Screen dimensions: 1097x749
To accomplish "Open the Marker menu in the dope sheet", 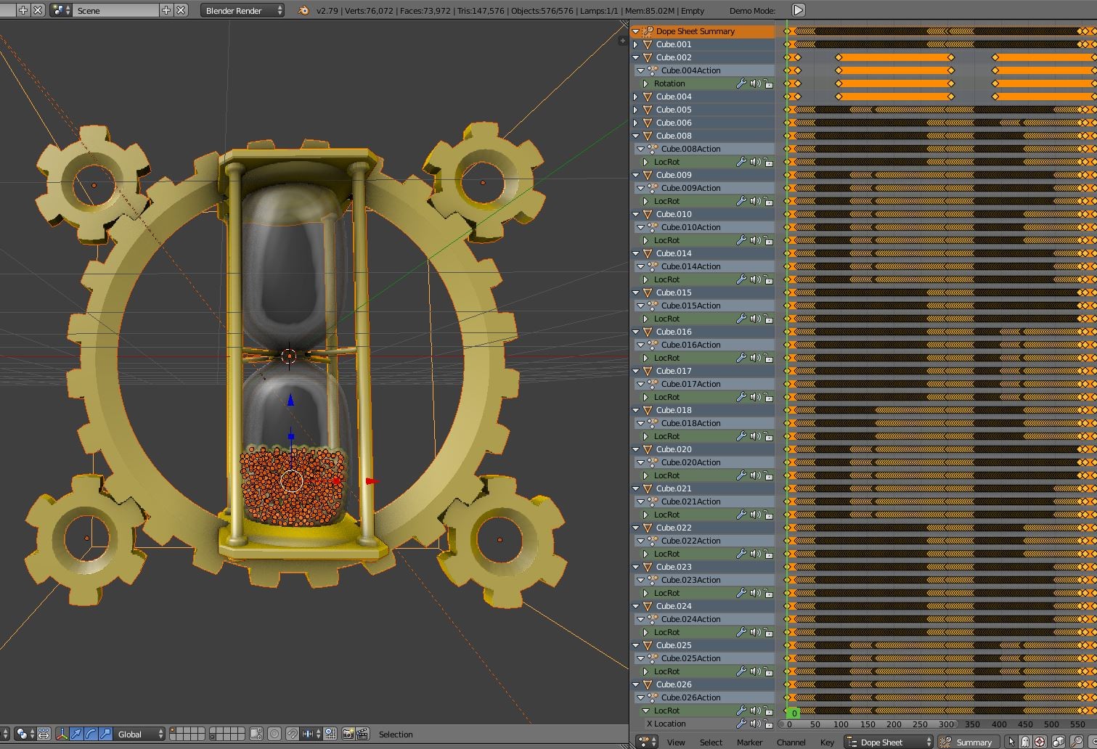I will [749, 742].
